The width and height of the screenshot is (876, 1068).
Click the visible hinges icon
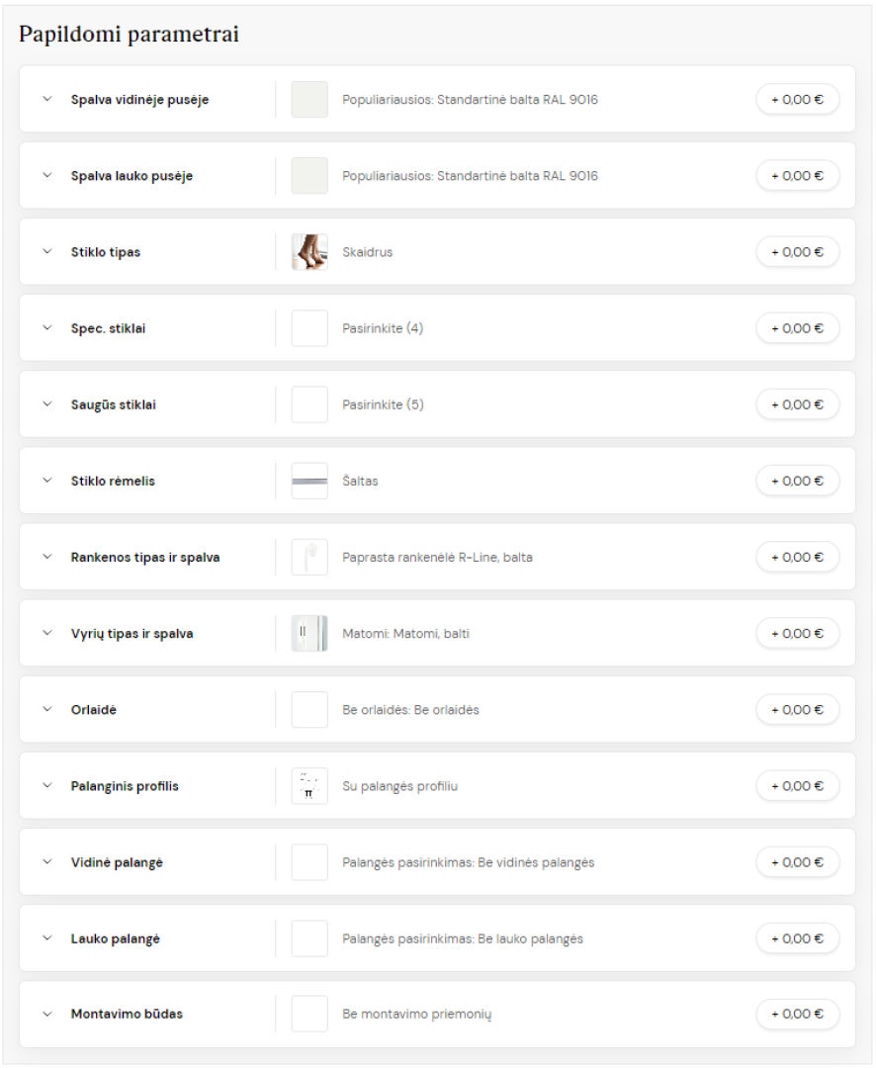309,634
